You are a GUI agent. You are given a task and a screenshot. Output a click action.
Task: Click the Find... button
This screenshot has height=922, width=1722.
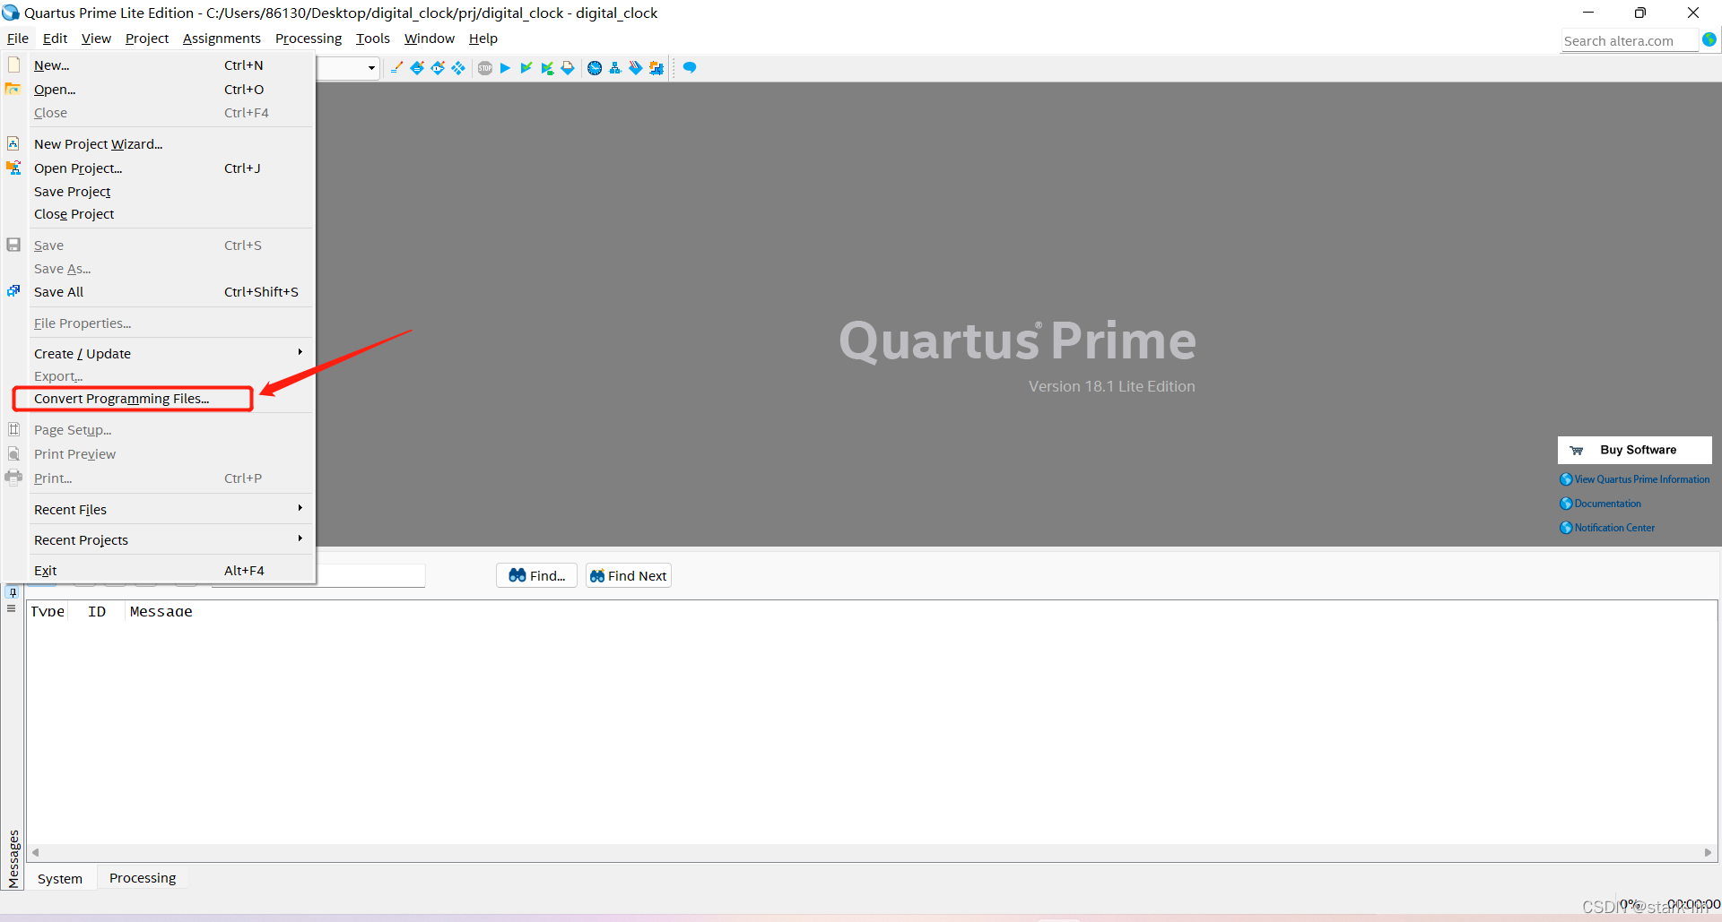pyautogui.click(x=536, y=576)
